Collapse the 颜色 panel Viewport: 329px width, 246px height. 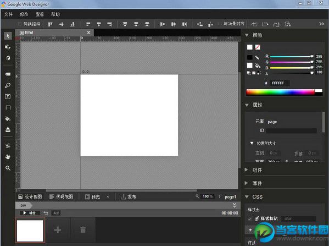click(247, 35)
